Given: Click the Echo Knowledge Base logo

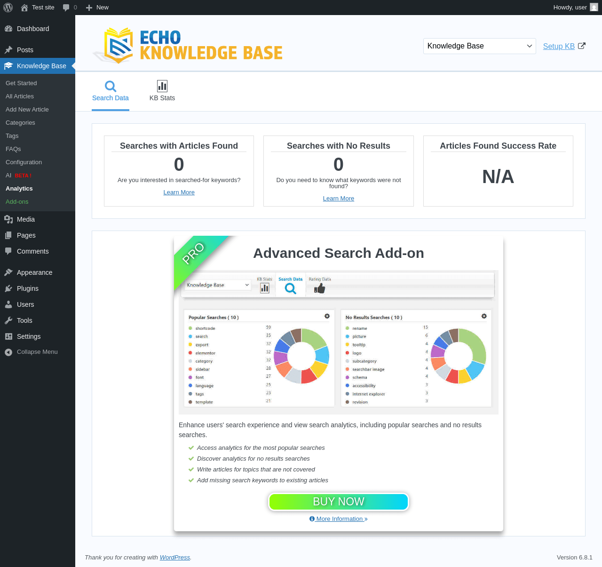Looking at the screenshot, I should click(x=188, y=45).
